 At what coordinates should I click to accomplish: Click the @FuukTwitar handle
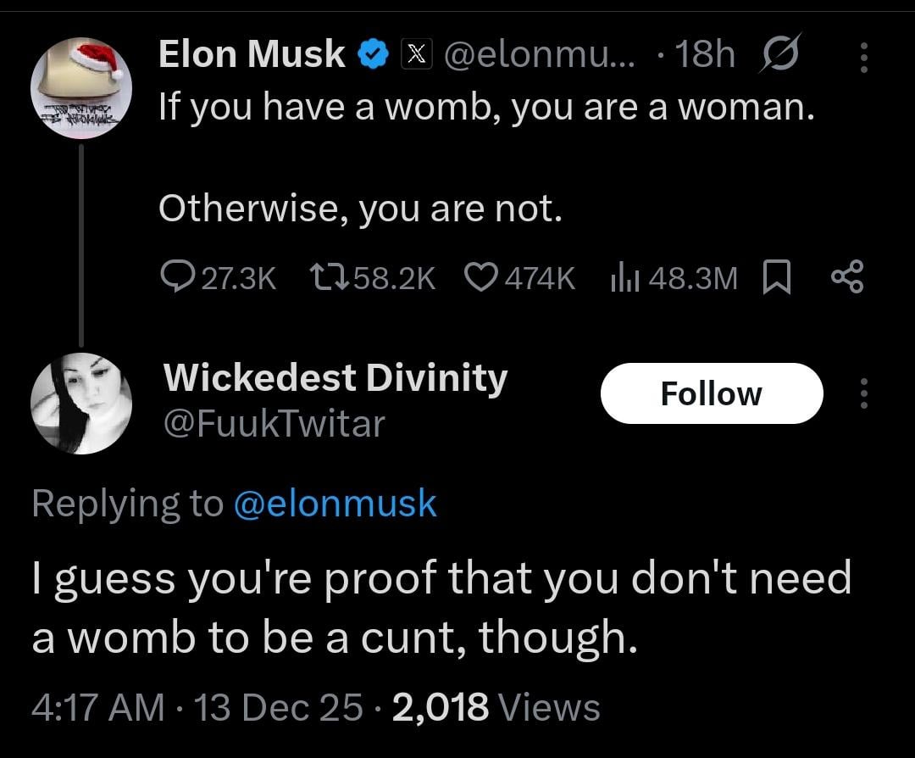[x=273, y=423]
